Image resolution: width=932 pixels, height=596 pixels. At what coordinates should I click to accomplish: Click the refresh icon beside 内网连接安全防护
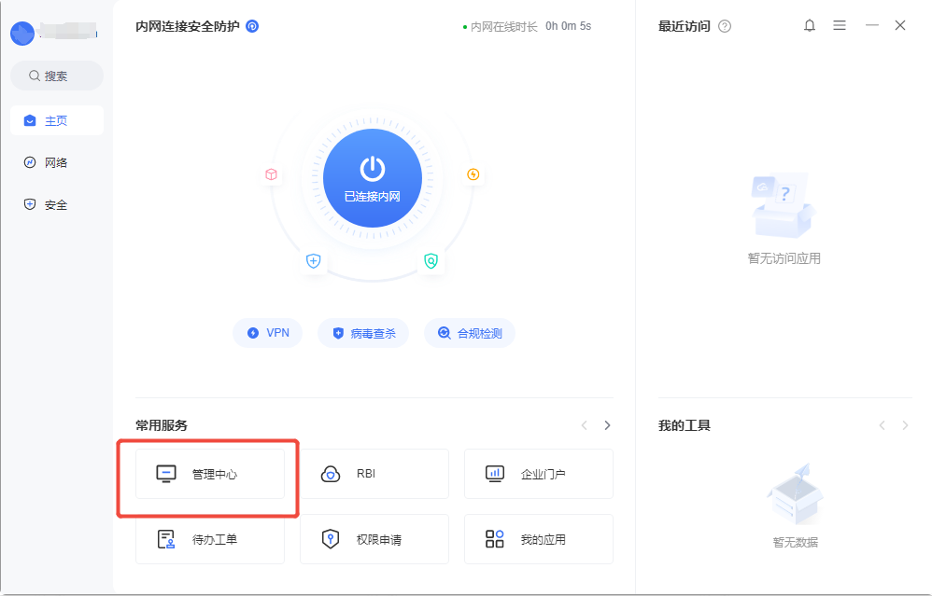[x=253, y=26]
